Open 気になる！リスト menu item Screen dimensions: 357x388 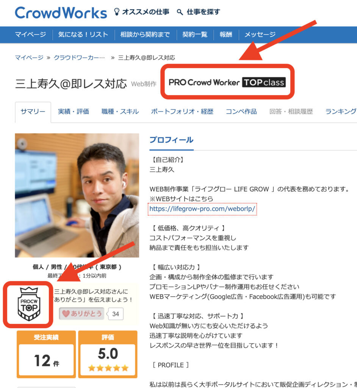coord(83,34)
